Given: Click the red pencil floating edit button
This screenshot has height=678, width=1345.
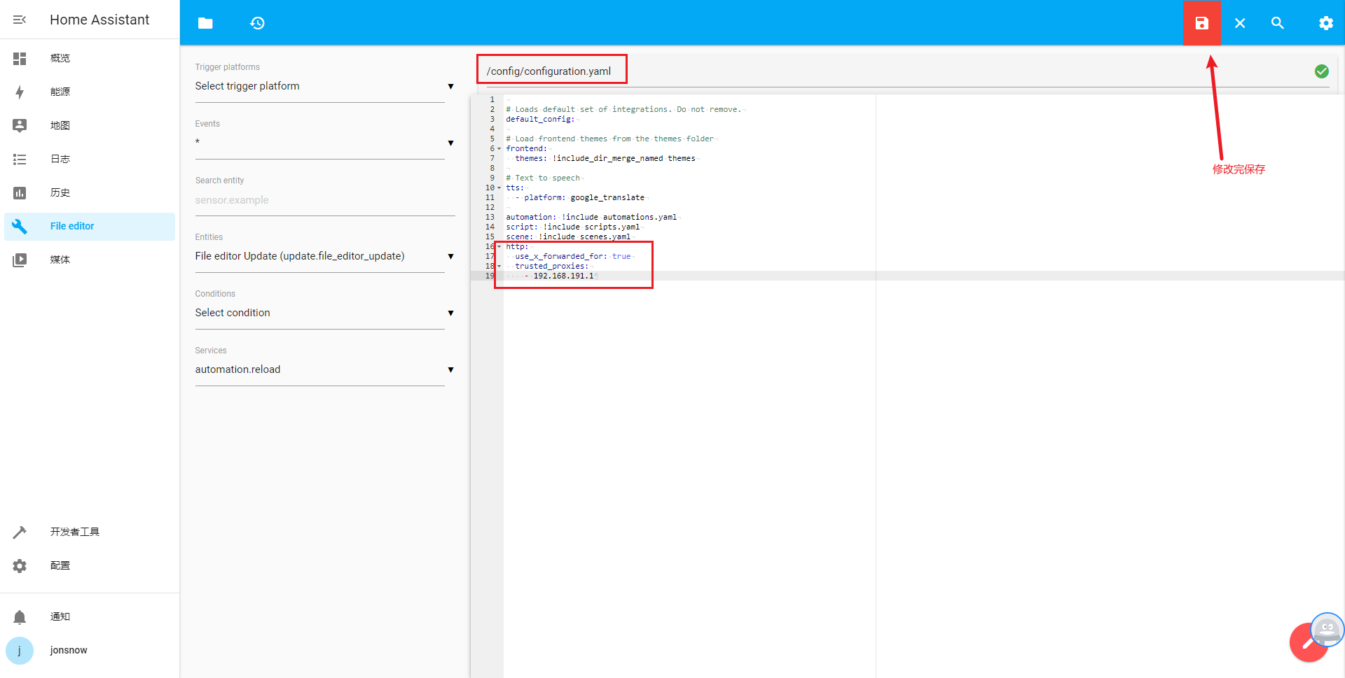Looking at the screenshot, I should pos(1307,643).
